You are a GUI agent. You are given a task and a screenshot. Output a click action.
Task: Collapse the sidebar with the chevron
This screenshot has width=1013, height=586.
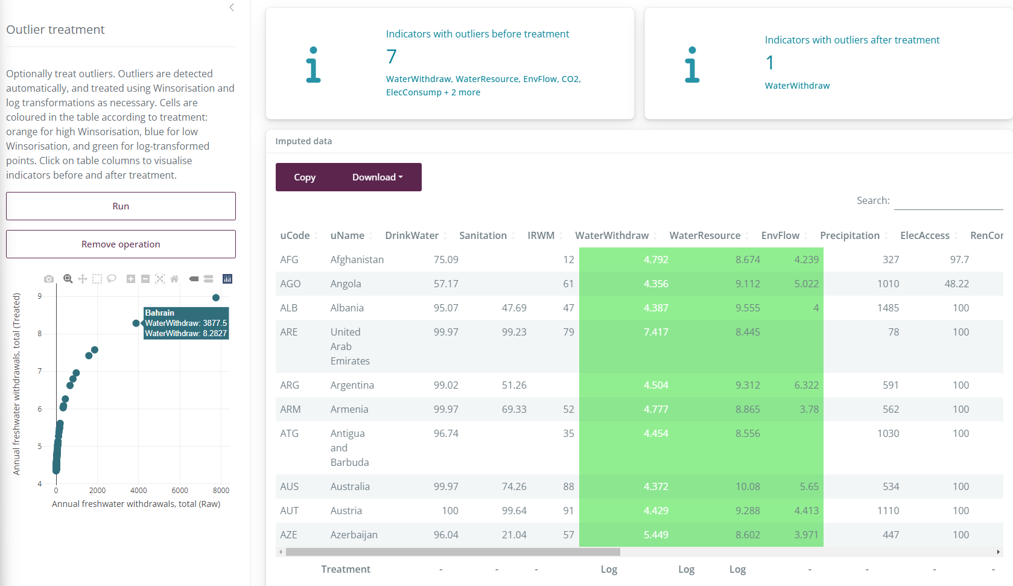(x=232, y=7)
